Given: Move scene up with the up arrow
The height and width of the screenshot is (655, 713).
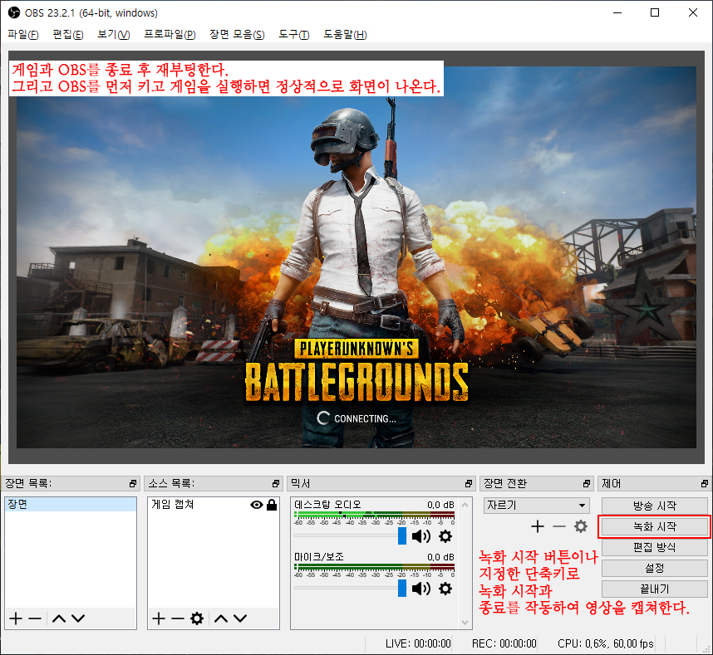Looking at the screenshot, I should 59,618.
